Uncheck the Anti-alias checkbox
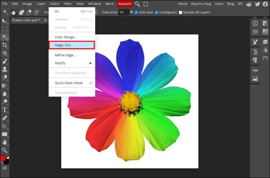 point(136,13)
